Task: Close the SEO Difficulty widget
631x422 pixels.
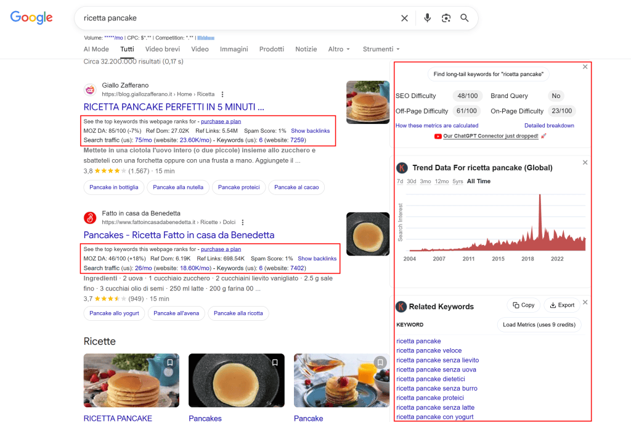Action: 585,67
